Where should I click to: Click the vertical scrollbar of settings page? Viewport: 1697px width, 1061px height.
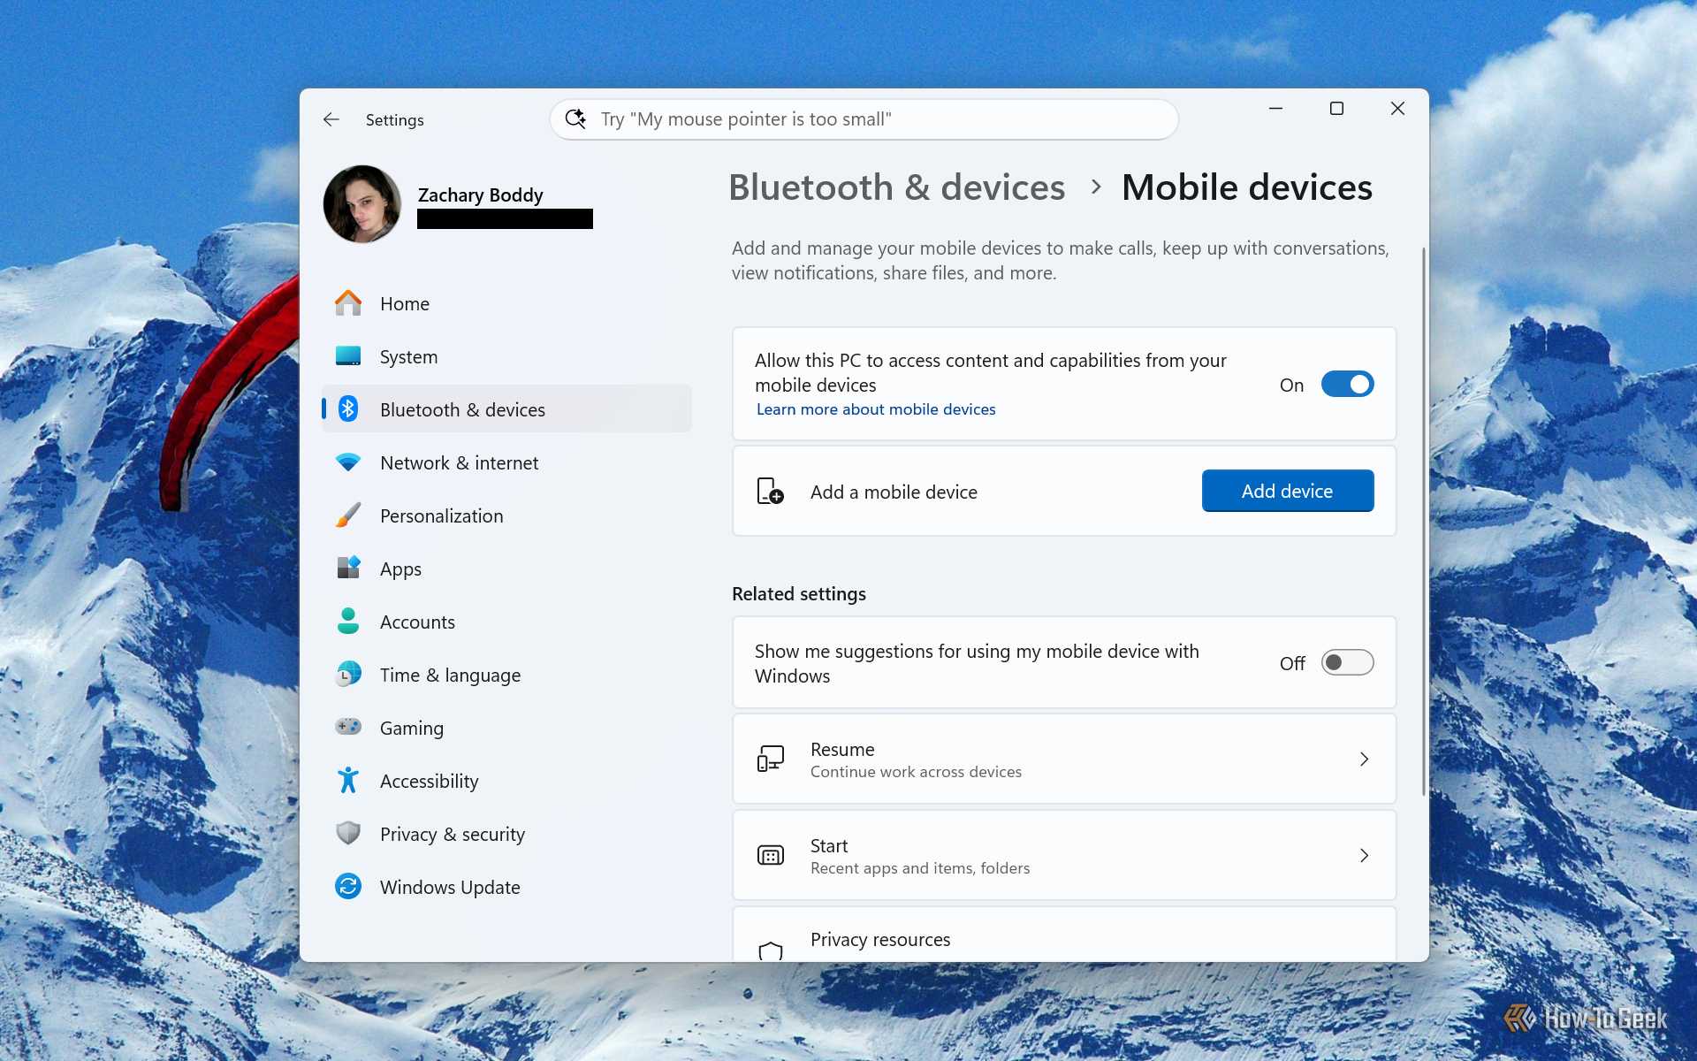pyautogui.click(x=1423, y=522)
